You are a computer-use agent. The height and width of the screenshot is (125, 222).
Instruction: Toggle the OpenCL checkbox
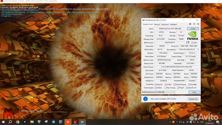[x=156, y=84]
